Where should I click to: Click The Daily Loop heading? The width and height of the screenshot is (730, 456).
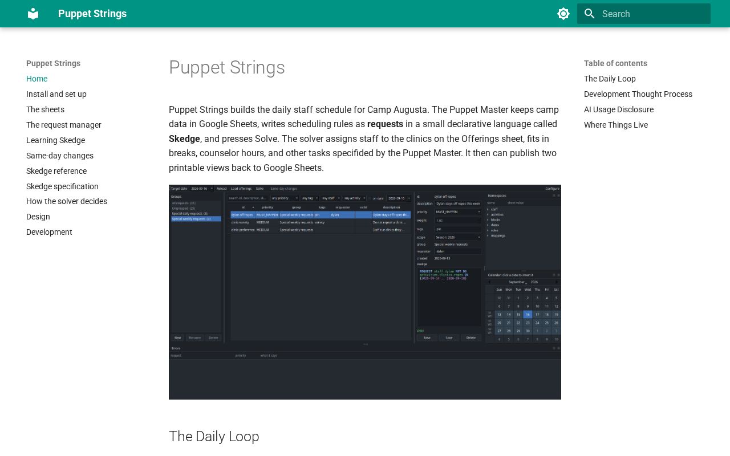point(214,436)
